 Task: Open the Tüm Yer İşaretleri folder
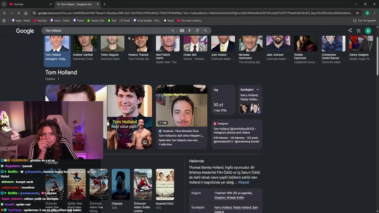[x=364, y=21]
